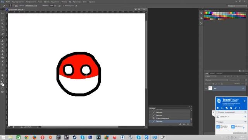
Task: Open the pencil mode dropdown
Action: coord(31,6)
